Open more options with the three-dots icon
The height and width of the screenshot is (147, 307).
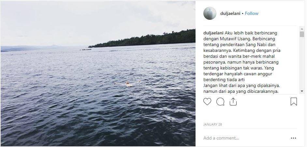pos(293,138)
